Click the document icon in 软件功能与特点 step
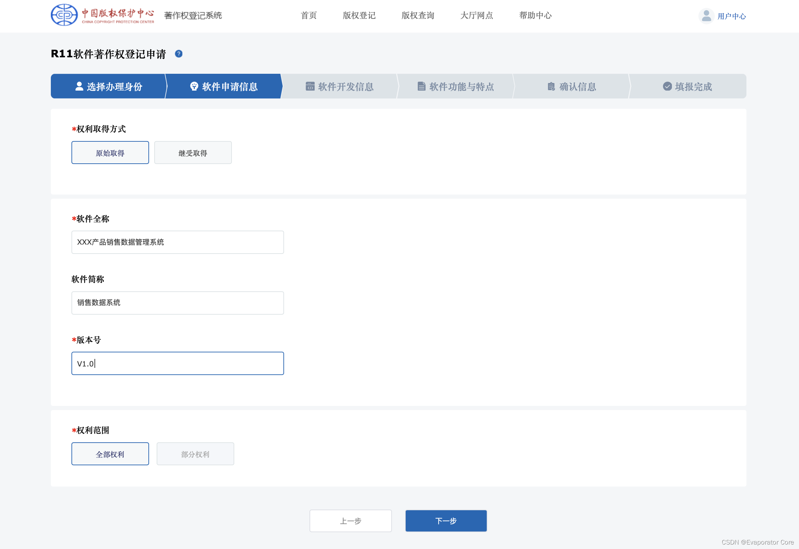799x549 pixels. [421, 86]
